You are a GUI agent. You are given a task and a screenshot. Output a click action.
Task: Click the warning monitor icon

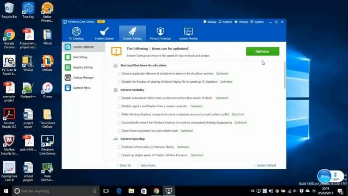tap(116, 52)
